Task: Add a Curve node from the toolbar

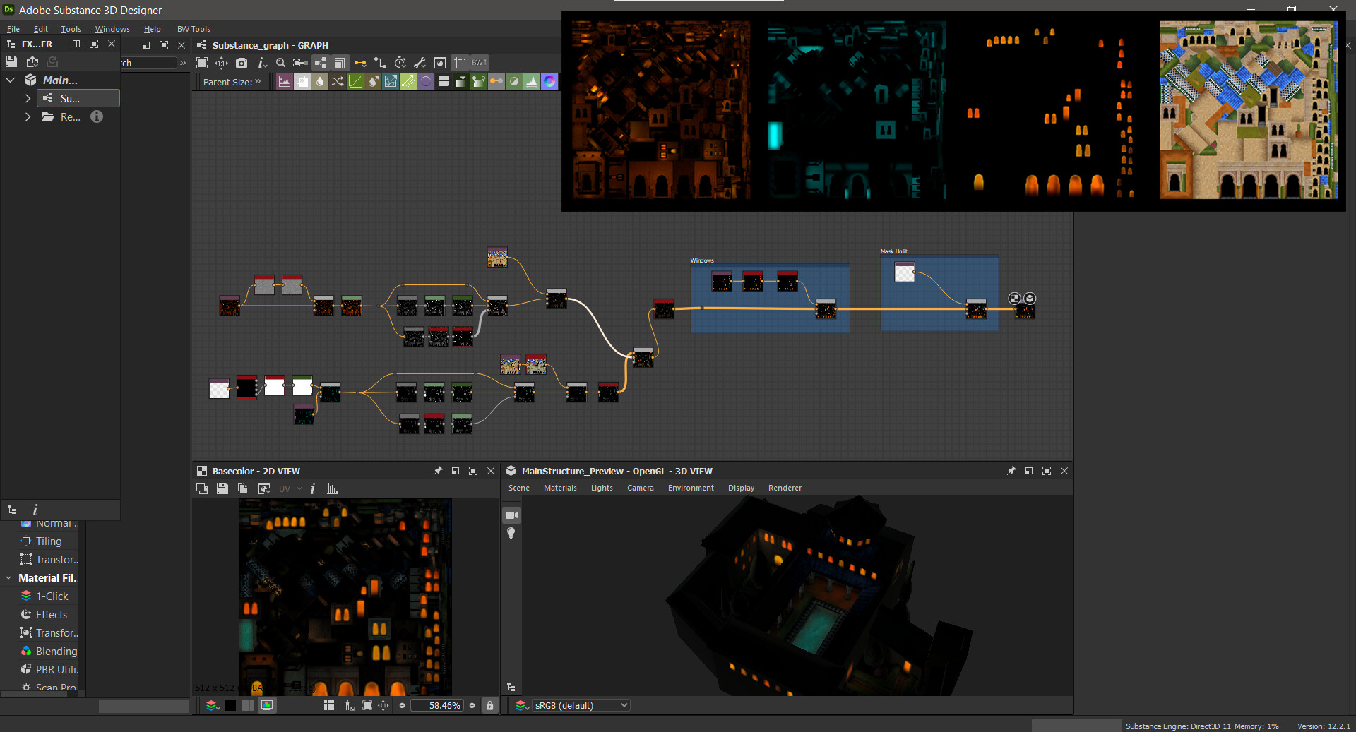Action: coord(355,82)
